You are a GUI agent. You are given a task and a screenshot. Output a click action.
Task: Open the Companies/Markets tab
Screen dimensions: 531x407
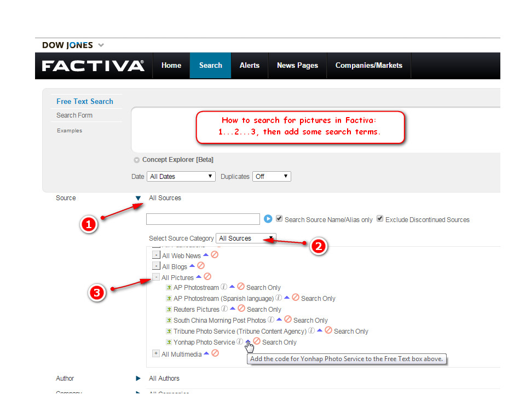369,65
